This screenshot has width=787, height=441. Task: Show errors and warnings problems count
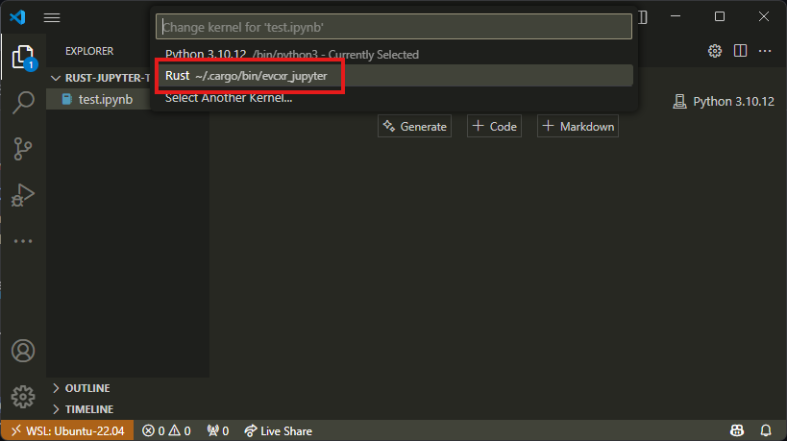(x=166, y=431)
